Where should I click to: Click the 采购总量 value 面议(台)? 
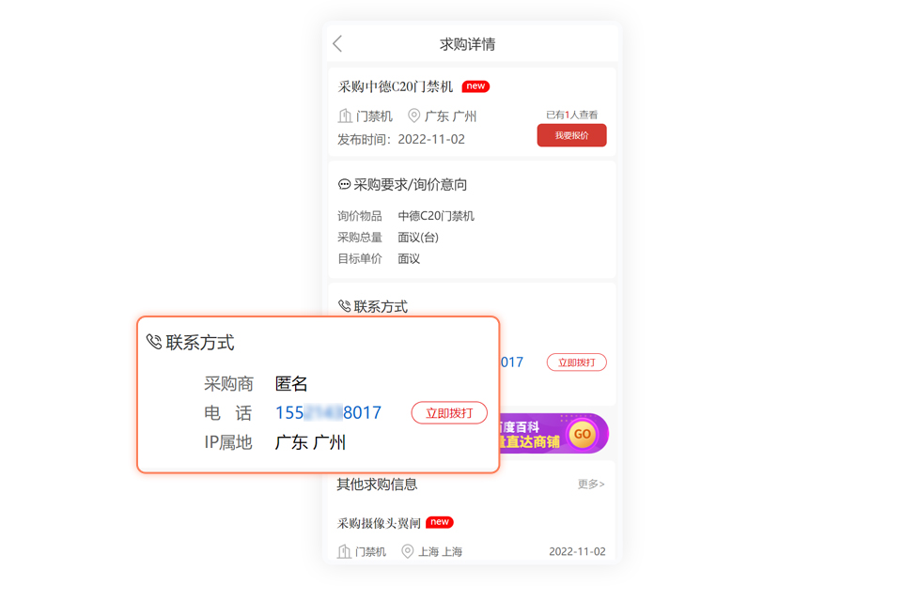[418, 238]
